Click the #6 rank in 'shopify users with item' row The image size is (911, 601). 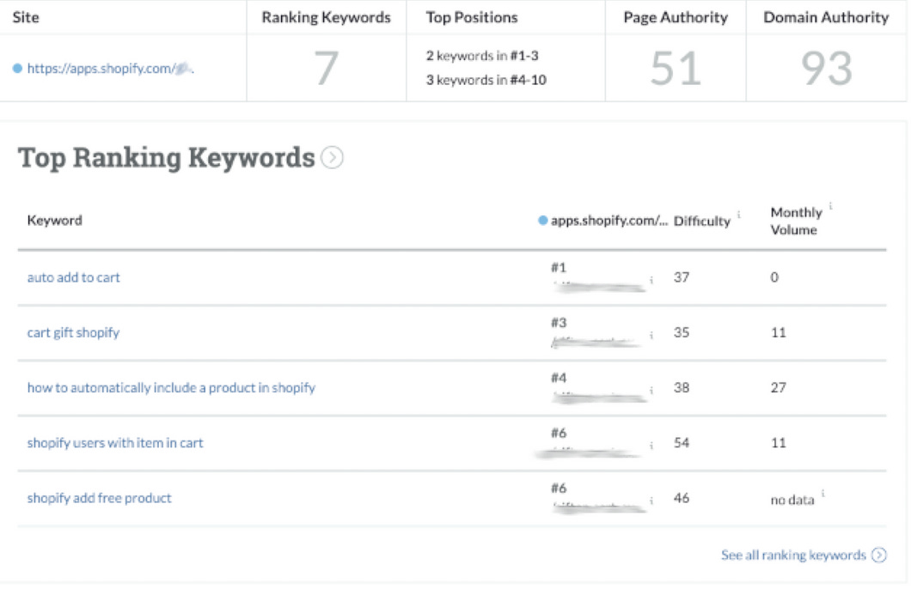559,434
